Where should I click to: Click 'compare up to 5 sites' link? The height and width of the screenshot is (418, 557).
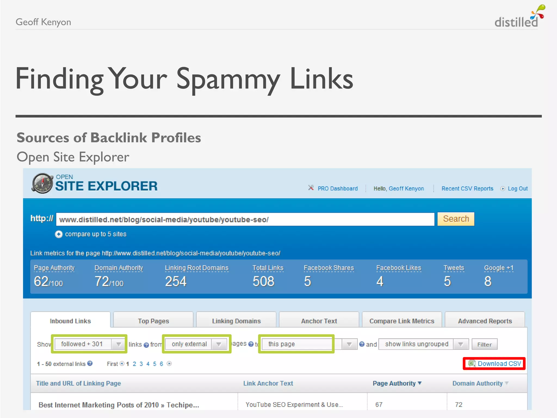pyautogui.click(x=96, y=234)
